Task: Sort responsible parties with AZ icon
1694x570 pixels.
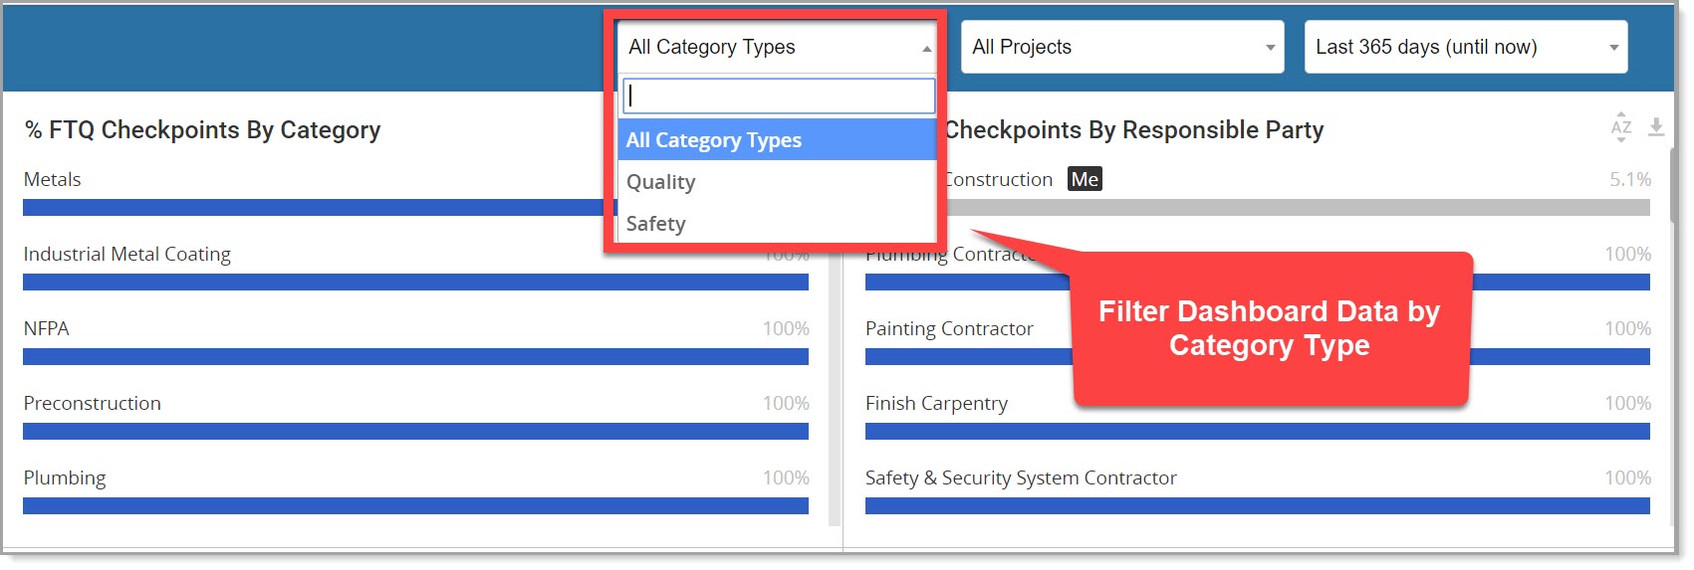Action: pos(1621,127)
